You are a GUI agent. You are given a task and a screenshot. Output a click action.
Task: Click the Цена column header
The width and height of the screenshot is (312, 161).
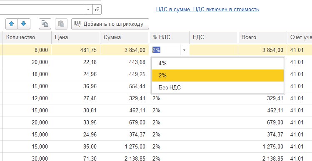pyautogui.click(x=76, y=37)
